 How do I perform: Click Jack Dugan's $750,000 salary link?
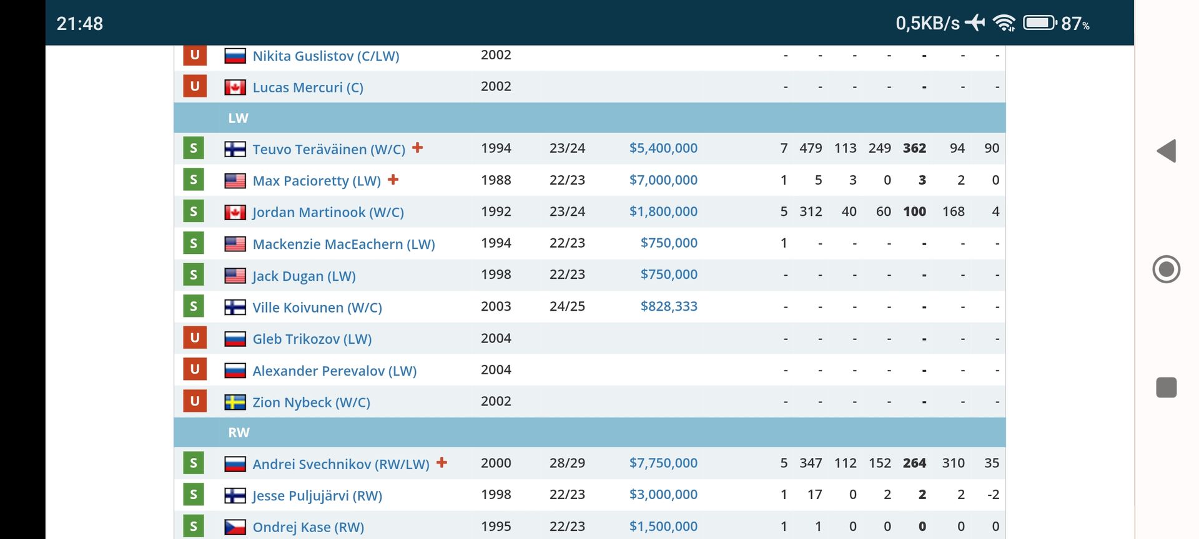coord(668,274)
